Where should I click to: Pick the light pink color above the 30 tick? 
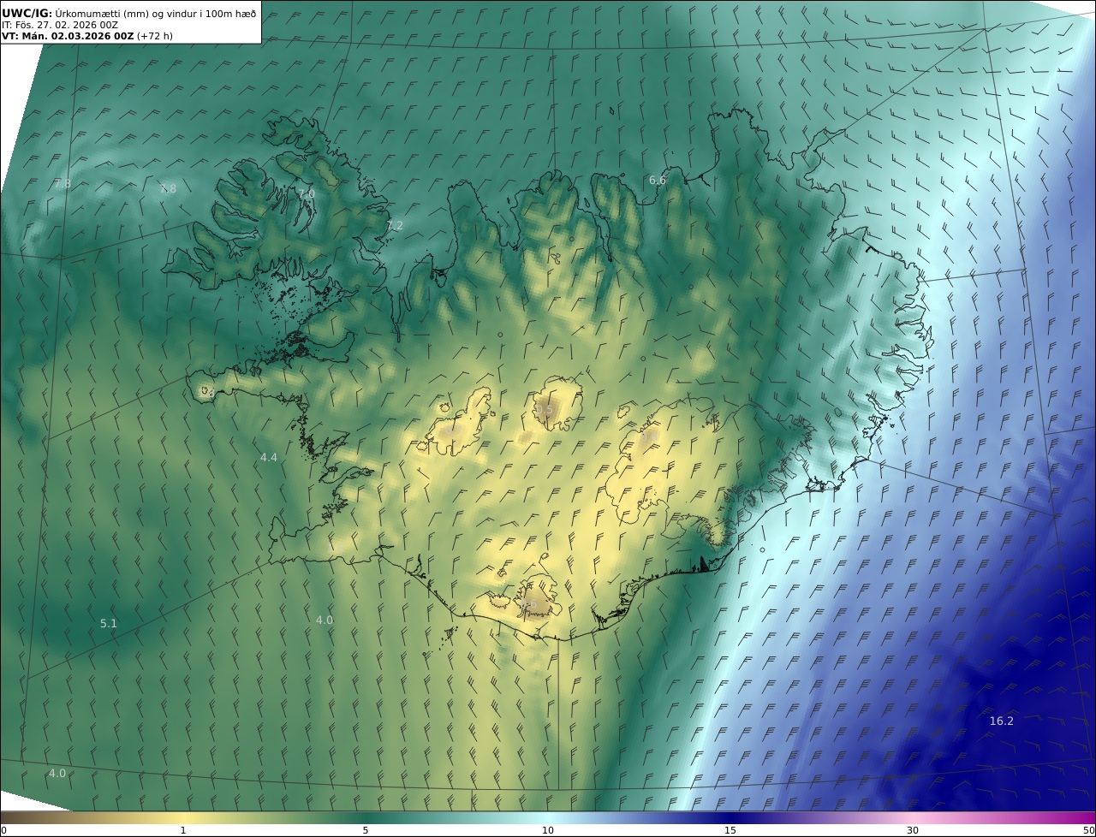[x=913, y=817]
